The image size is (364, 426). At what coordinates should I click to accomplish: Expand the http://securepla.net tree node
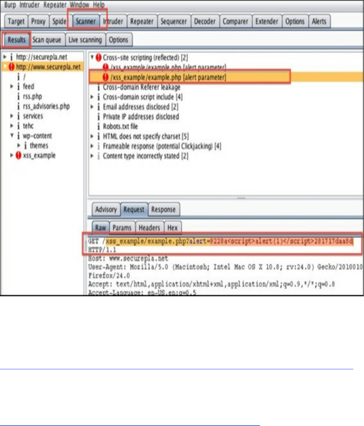pos(5,57)
